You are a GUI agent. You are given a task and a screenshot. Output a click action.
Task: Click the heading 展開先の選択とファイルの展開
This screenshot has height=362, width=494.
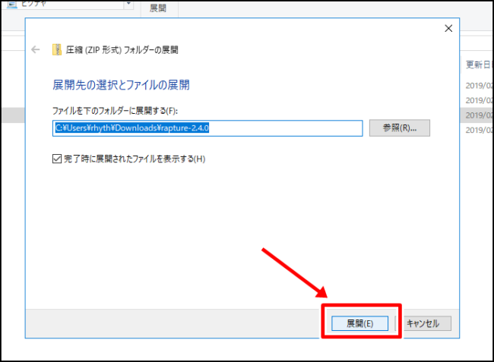pyautogui.click(x=121, y=85)
